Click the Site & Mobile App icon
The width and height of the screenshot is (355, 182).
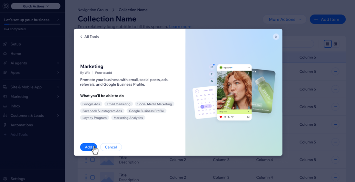point(5,87)
